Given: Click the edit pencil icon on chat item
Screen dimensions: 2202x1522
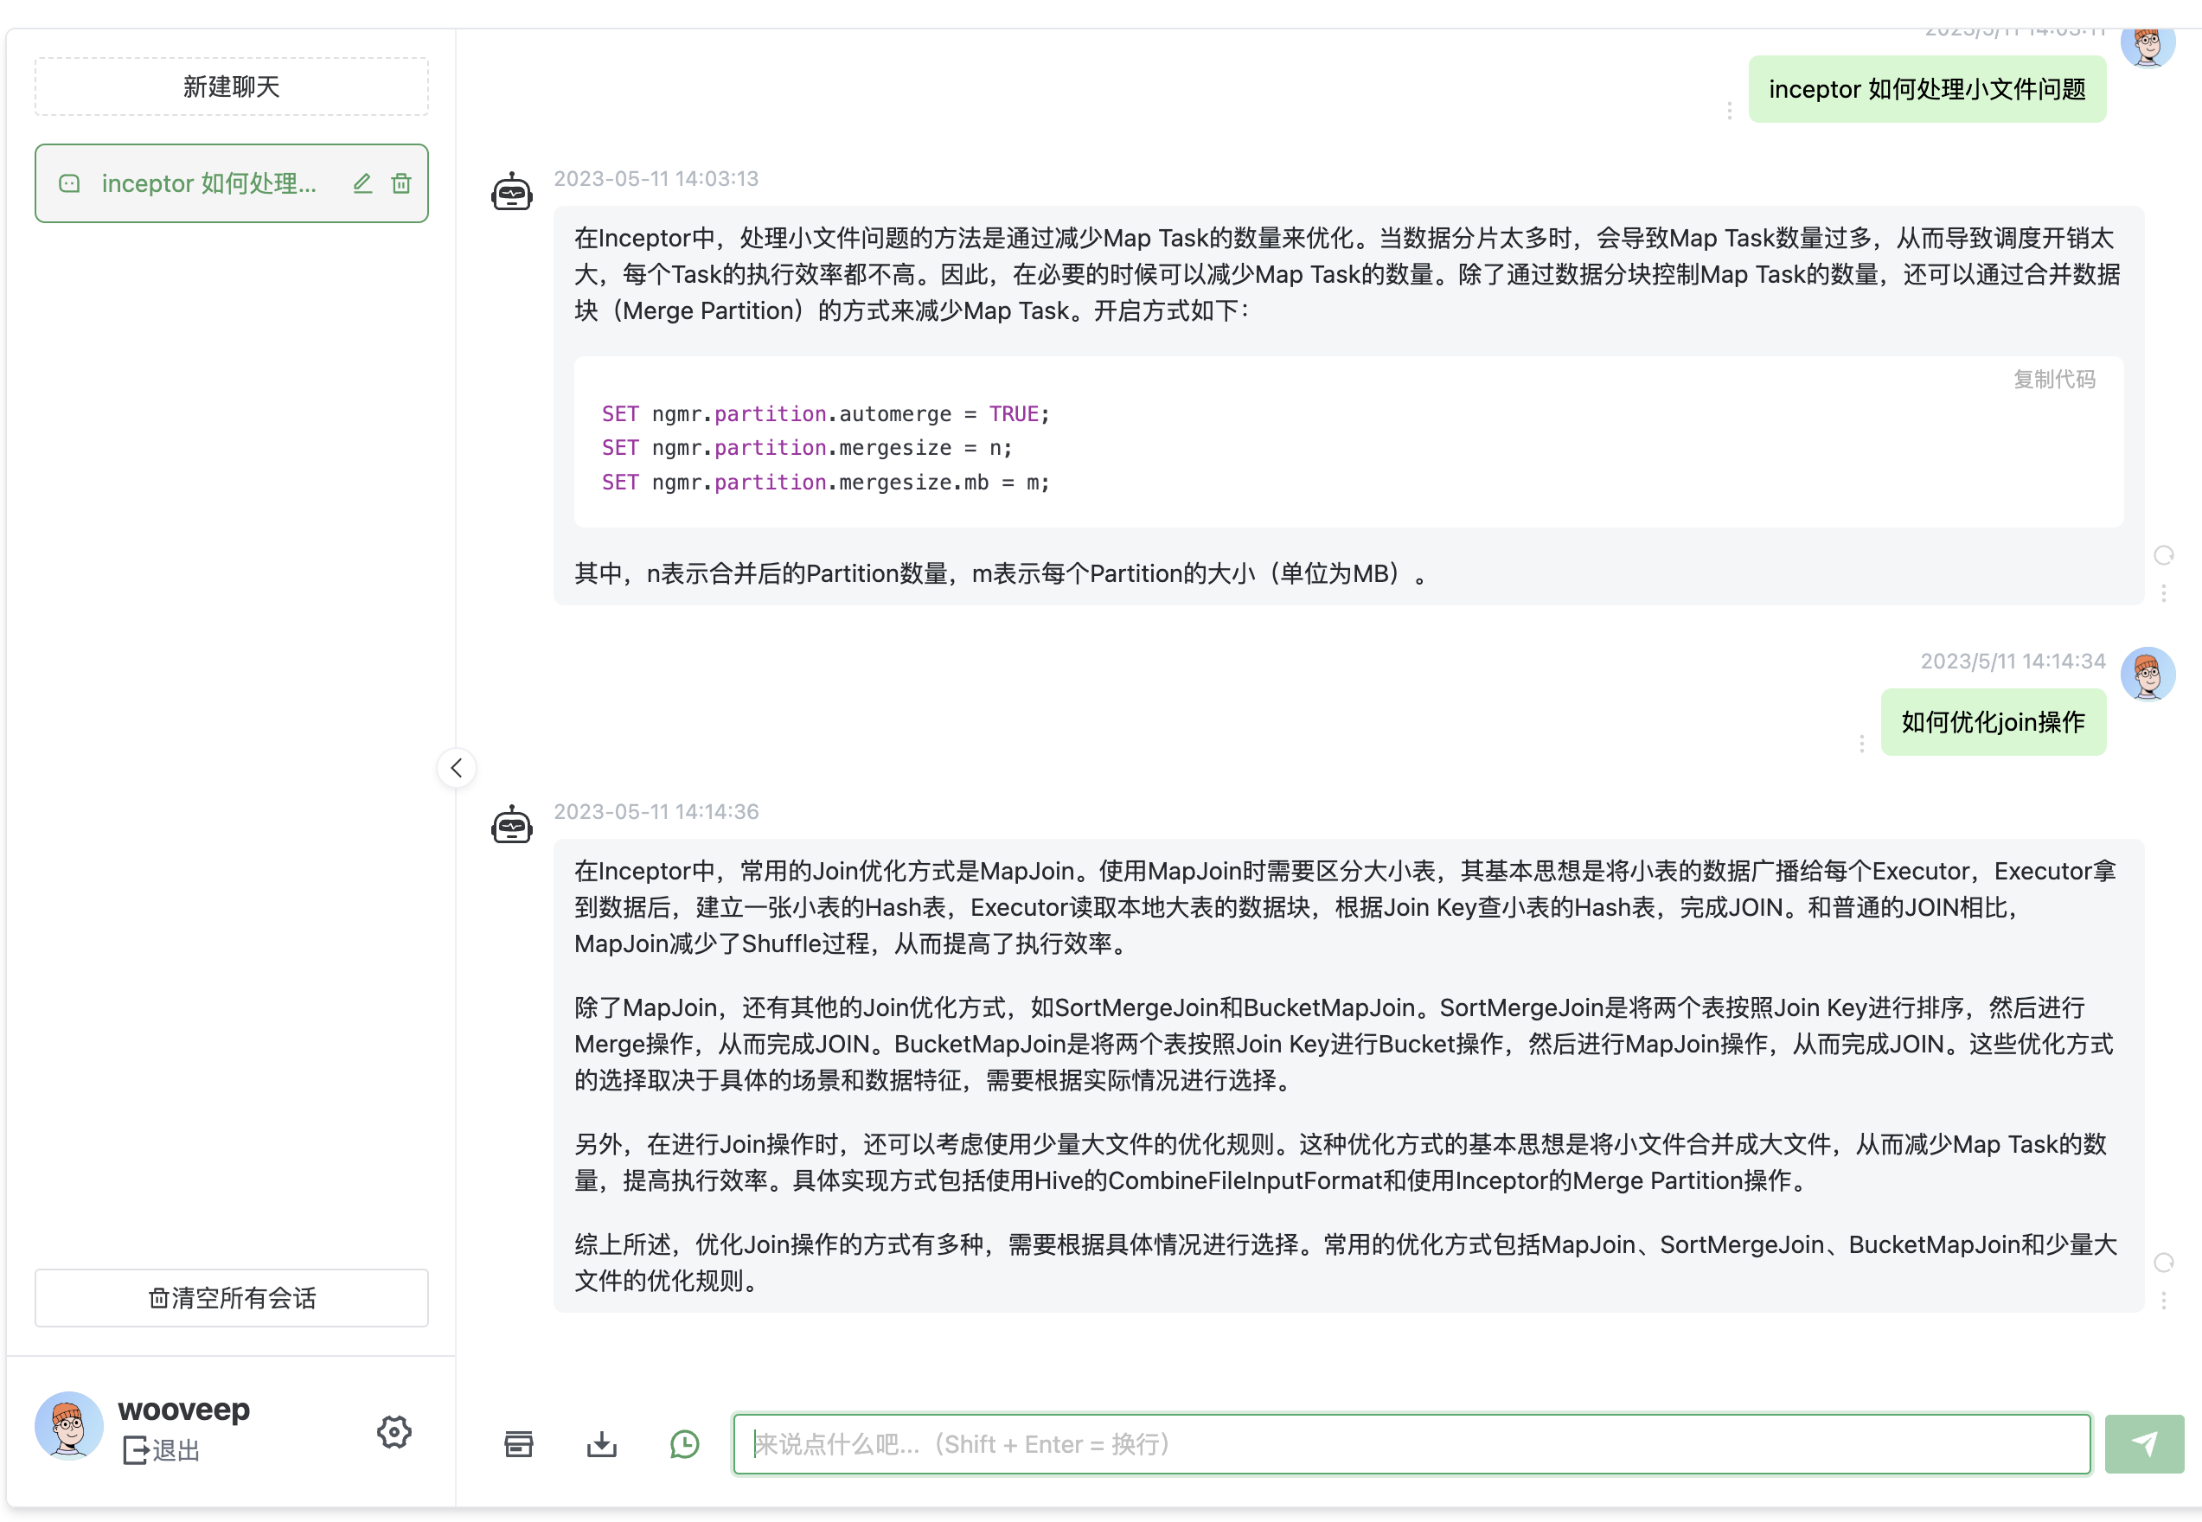Looking at the screenshot, I should (x=362, y=183).
